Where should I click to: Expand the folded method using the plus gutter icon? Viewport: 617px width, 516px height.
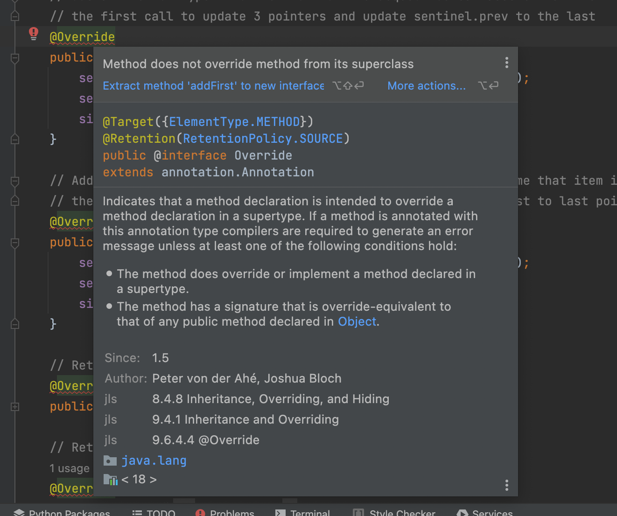pos(15,407)
